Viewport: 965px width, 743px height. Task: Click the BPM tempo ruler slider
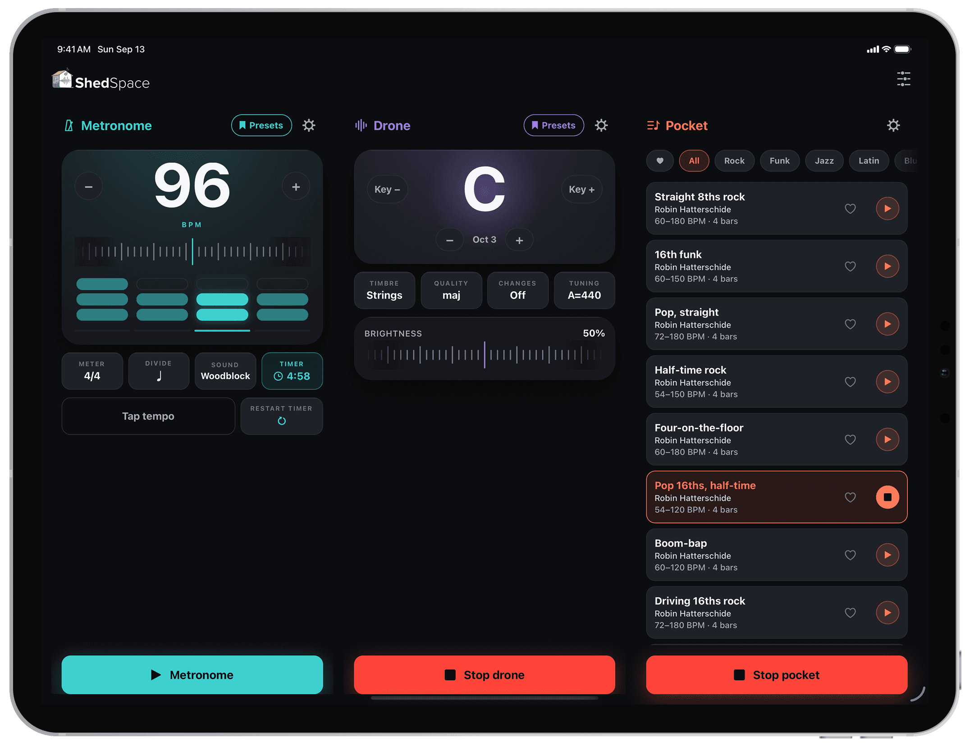click(x=192, y=251)
